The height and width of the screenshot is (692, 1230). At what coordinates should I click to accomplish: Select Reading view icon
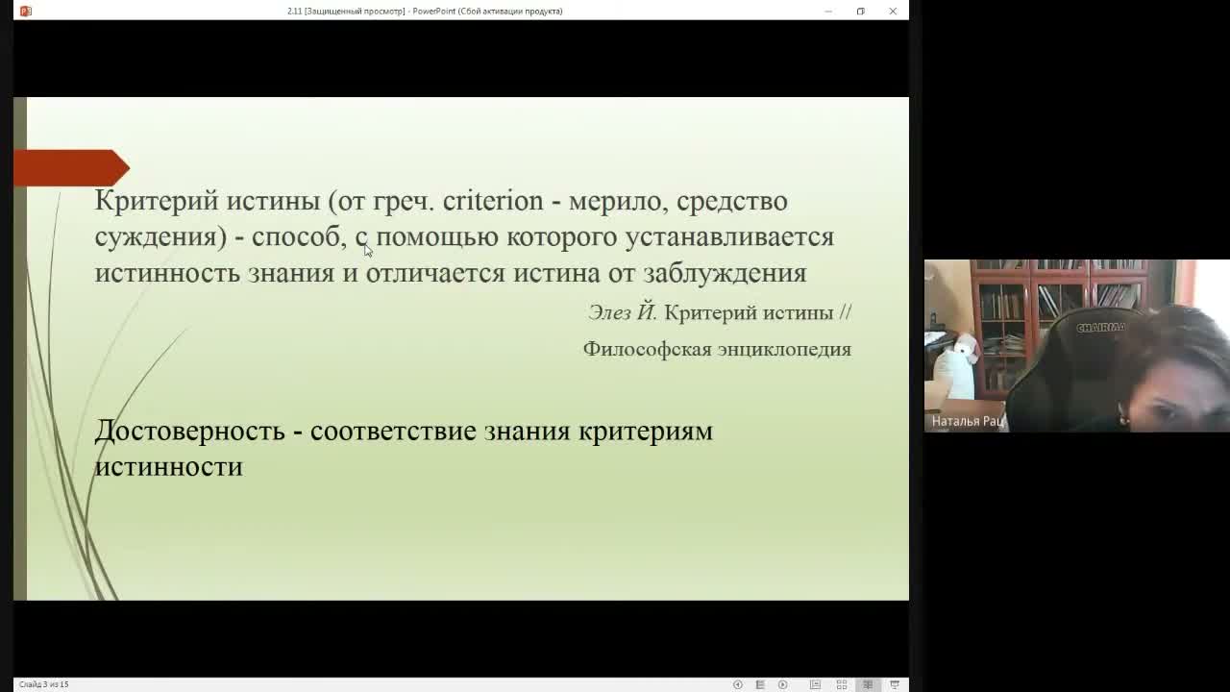pyautogui.click(x=868, y=684)
